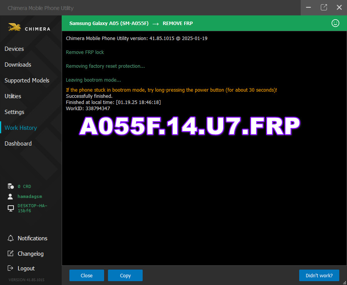
Task: Click the monitor icon beside DESKTOP-HA-15bf6
Action: tap(10, 208)
